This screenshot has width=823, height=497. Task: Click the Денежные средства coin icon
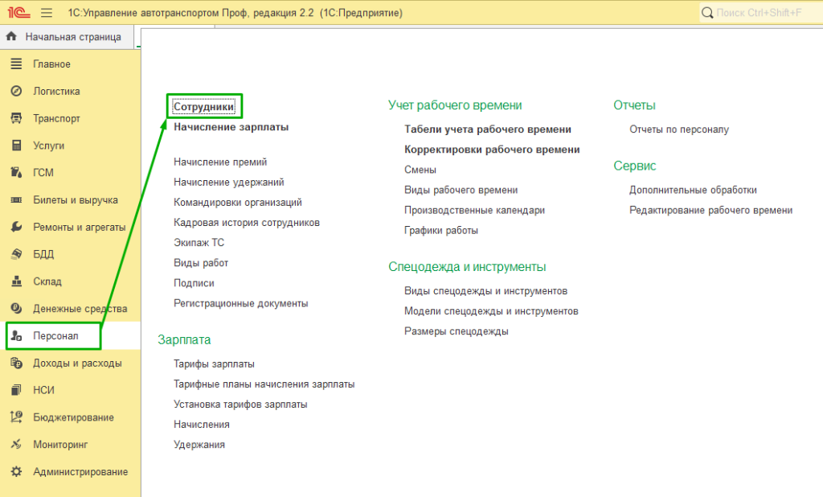(x=16, y=308)
